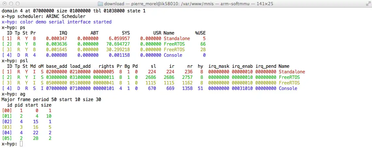Click the IRQ value 0.003636

click(57, 44)
